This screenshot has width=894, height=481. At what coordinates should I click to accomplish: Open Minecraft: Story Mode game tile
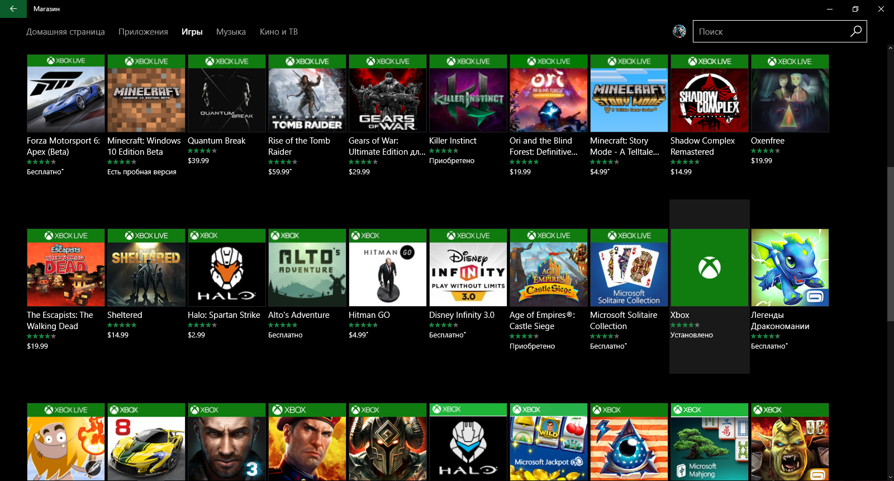tap(629, 93)
